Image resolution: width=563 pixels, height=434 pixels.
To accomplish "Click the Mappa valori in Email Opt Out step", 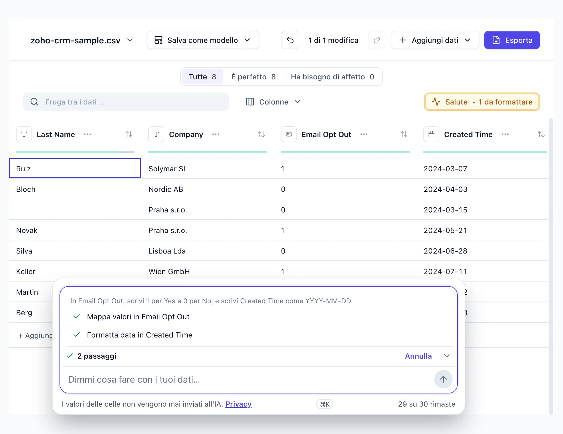I will 138,317.
